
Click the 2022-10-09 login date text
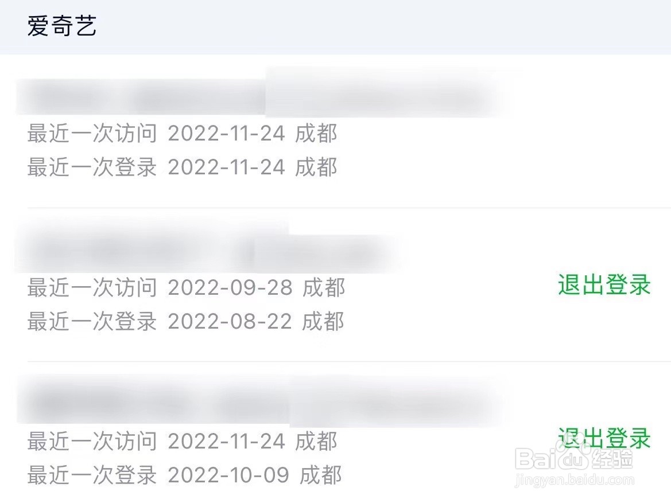230,475
